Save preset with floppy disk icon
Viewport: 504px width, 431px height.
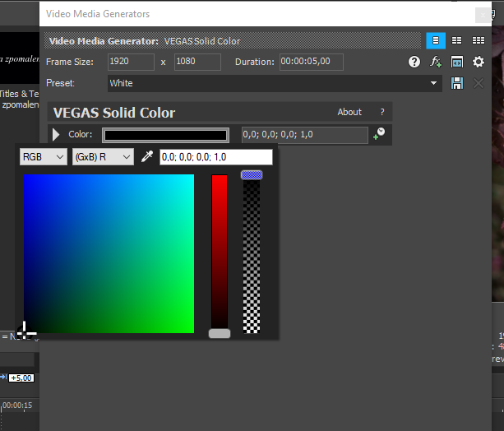click(x=457, y=83)
